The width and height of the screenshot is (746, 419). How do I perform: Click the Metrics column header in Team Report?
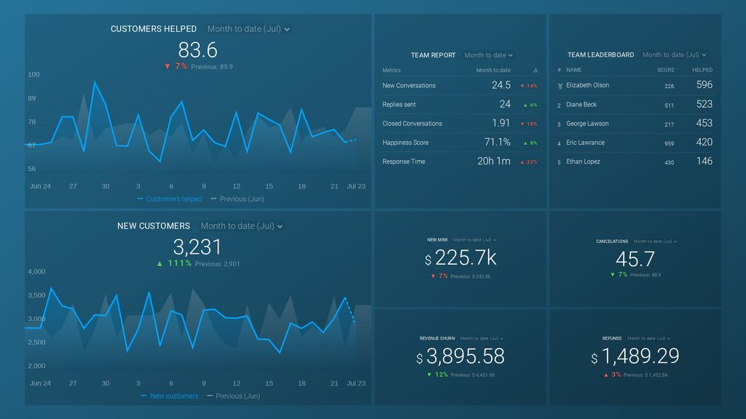391,71
